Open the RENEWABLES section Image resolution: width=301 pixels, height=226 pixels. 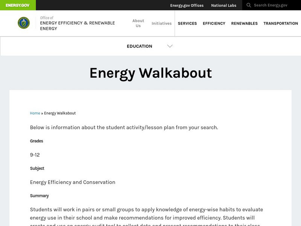click(244, 23)
